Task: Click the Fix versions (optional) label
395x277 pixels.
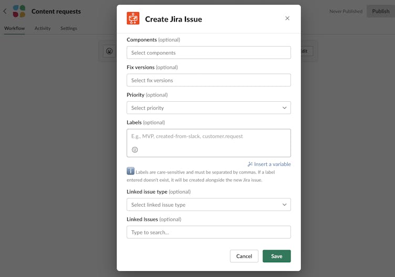Action: [x=152, y=67]
